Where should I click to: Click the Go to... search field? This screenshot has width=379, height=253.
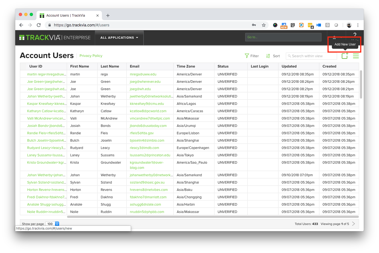point(283,37)
